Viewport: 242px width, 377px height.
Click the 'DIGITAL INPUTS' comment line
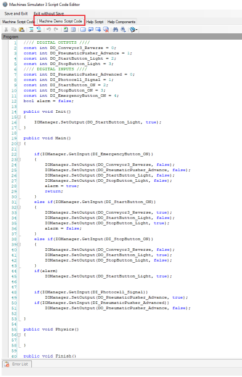point(55,69)
